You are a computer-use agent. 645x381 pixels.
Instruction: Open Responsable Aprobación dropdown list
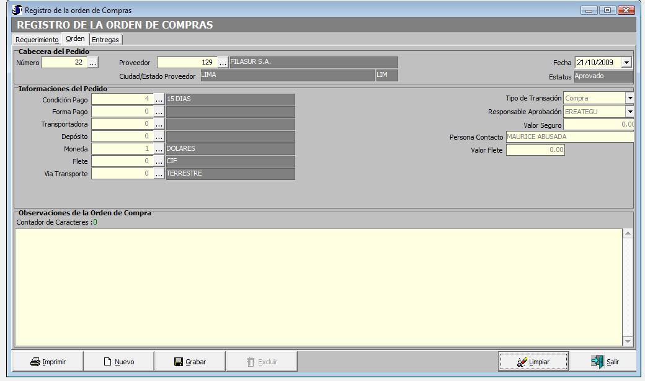(x=629, y=112)
